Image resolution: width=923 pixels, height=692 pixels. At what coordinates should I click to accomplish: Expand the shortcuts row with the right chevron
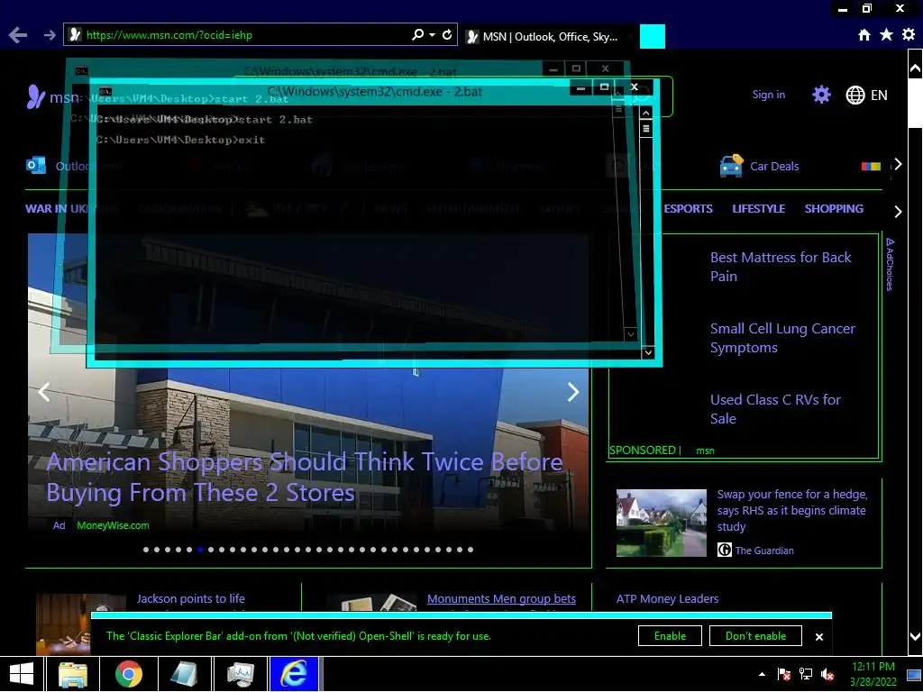(898, 164)
